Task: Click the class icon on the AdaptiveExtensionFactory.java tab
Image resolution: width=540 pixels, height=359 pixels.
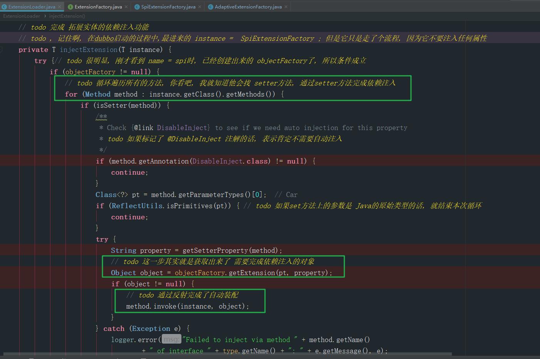Action: point(211,7)
